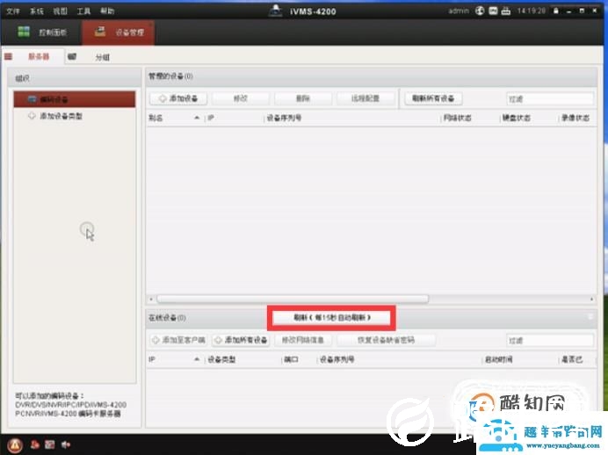Click the 修改网络信息 button
Image resolution: width=608 pixels, height=455 pixels.
click(303, 340)
